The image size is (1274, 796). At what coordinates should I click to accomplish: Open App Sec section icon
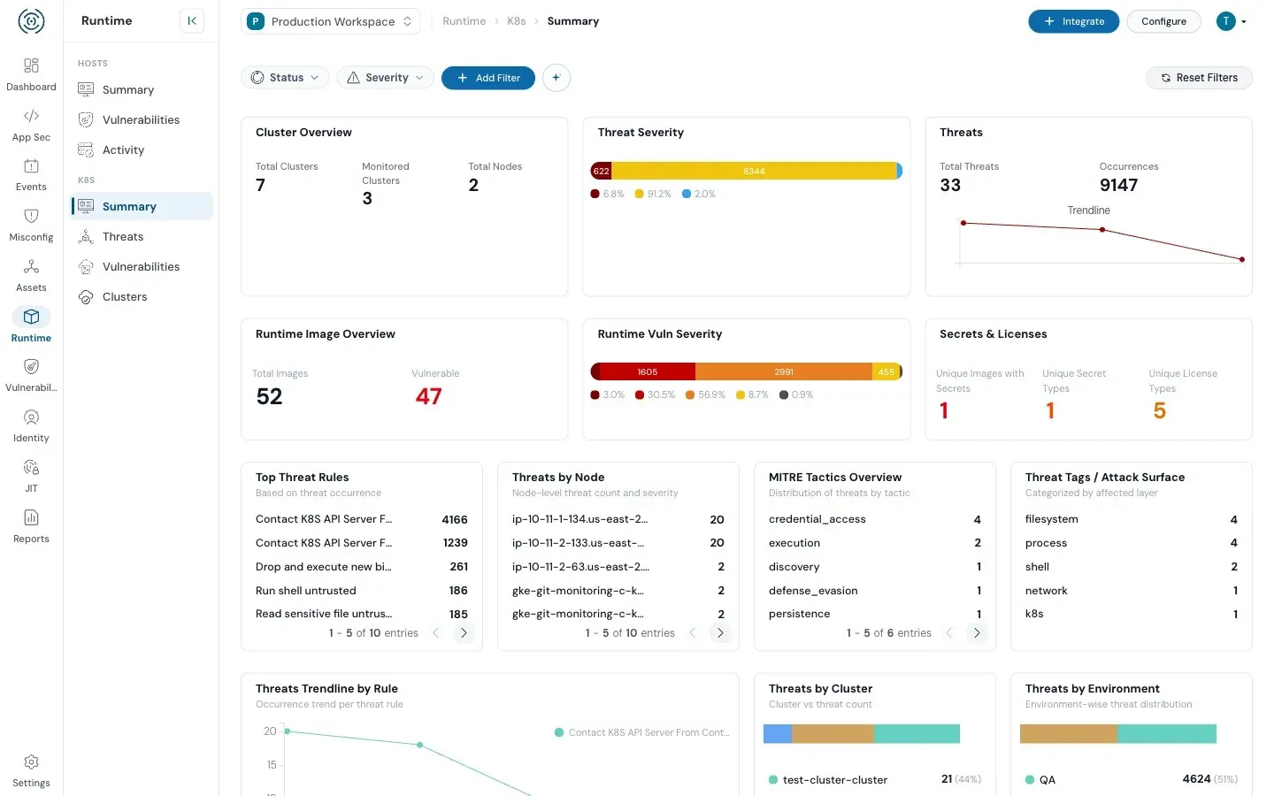31,116
